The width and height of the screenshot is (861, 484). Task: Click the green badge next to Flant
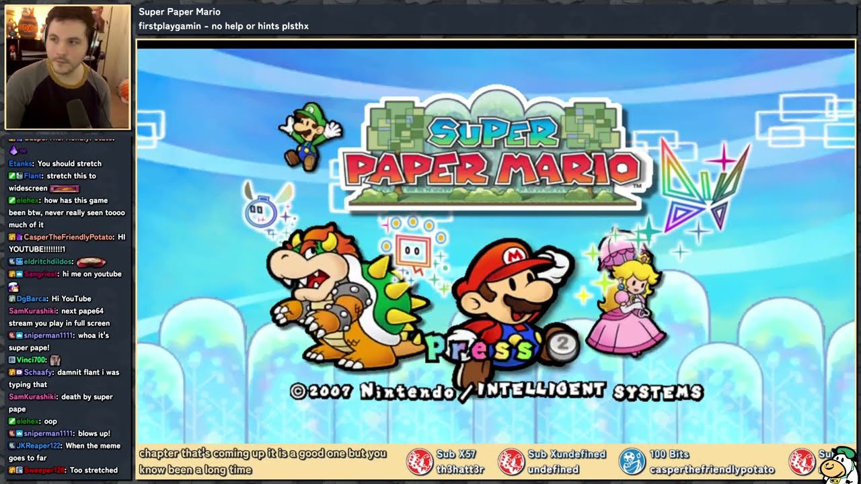[x=12, y=175]
